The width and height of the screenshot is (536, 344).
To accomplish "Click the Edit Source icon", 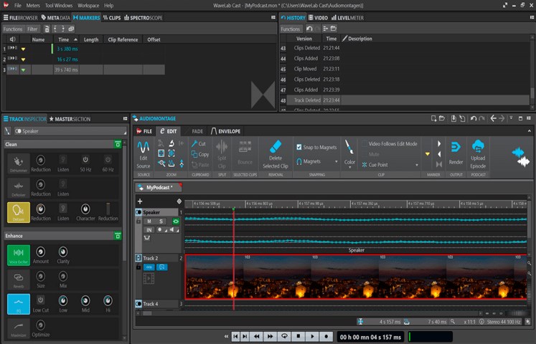I will [x=144, y=148].
